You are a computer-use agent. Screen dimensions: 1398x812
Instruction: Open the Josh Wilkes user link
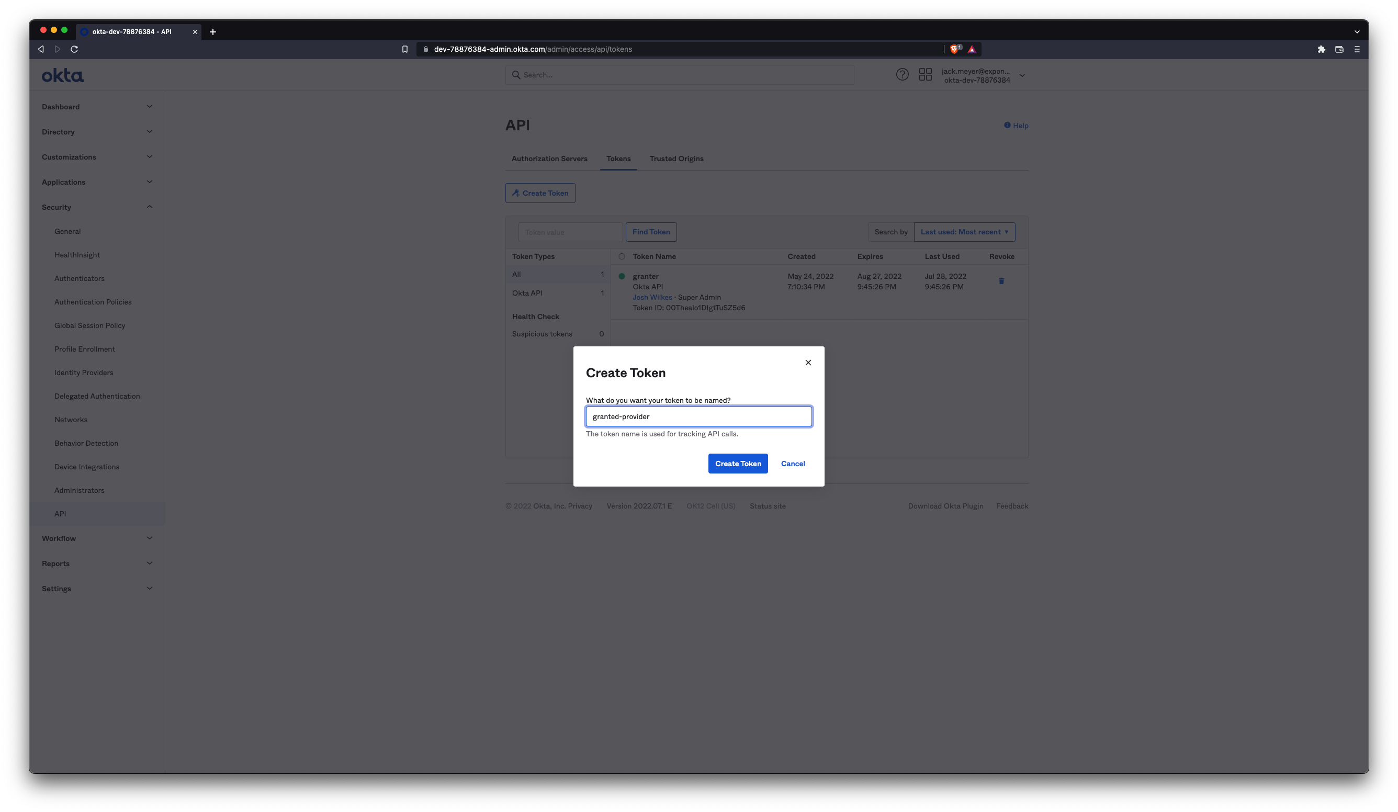(x=652, y=297)
